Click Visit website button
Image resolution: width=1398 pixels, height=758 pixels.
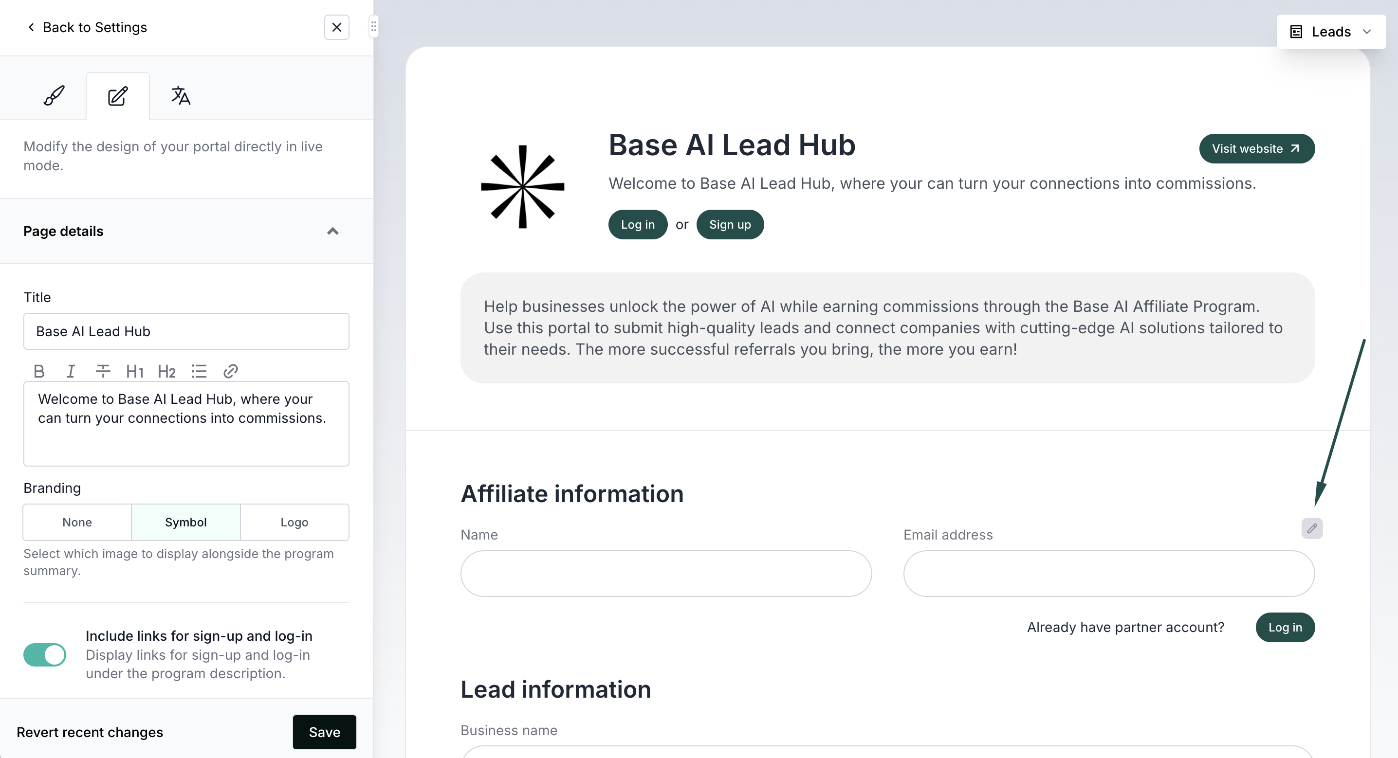(1256, 149)
